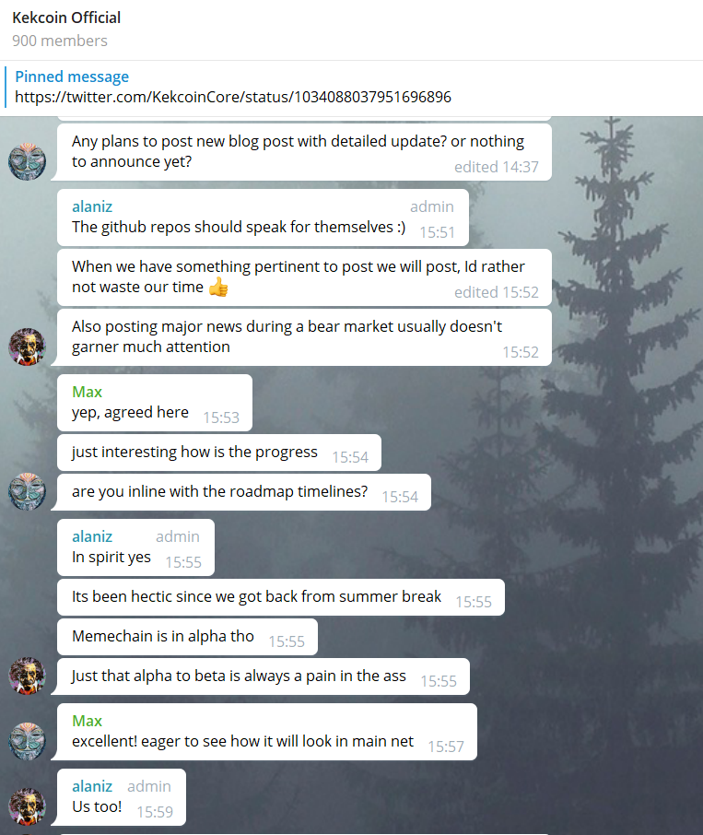Screen dimensions: 703x835
Task: Click the Pinned message label
Action: coord(72,76)
